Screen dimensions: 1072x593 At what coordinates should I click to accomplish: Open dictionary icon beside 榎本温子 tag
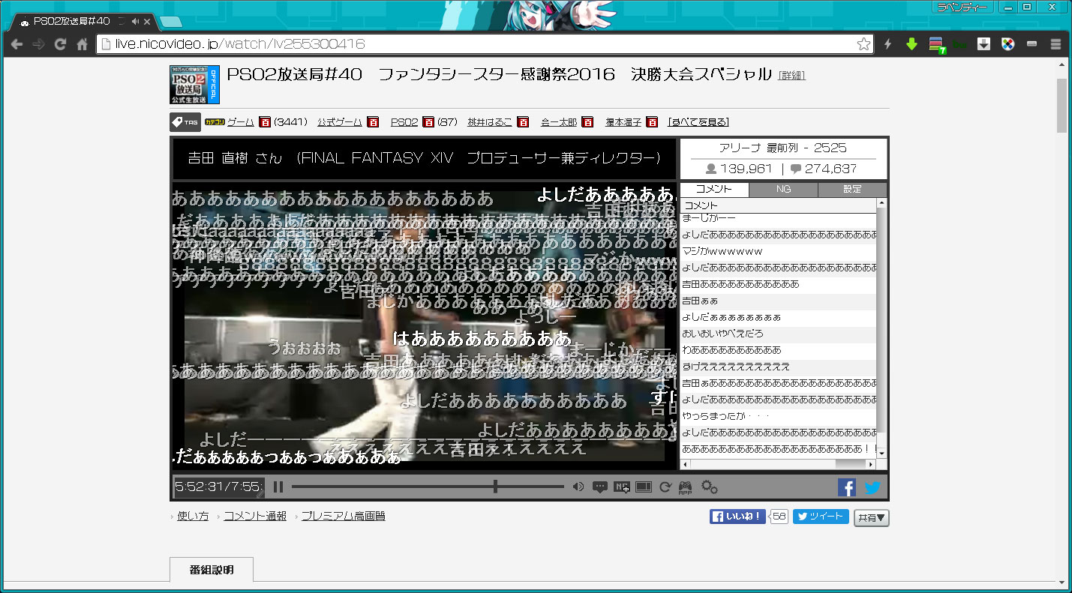pos(652,122)
